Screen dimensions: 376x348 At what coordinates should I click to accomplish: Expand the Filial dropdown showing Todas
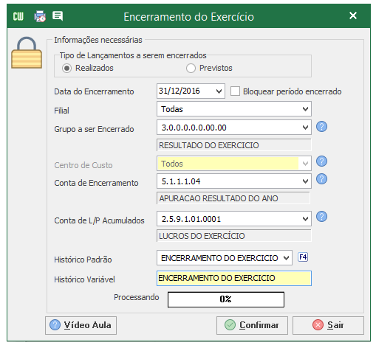click(234, 109)
